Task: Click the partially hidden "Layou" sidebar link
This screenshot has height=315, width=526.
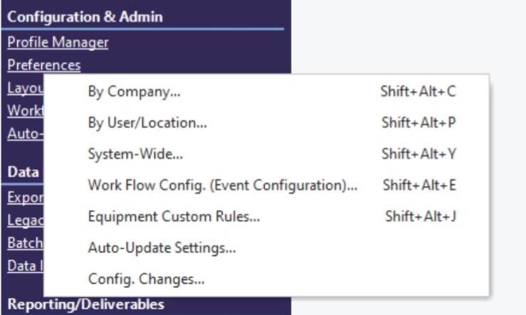Action: (x=24, y=88)
